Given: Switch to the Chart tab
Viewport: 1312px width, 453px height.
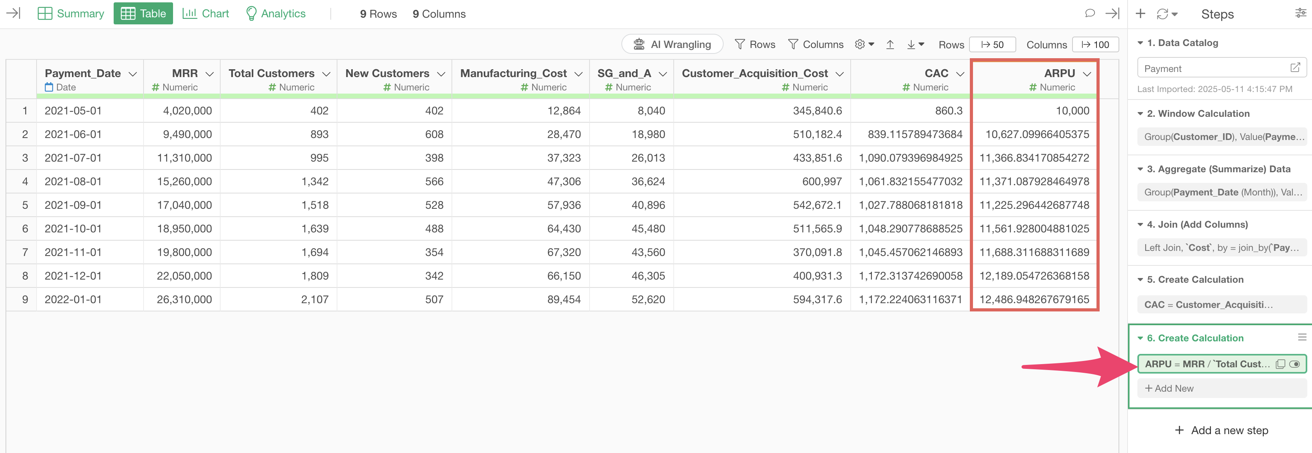Looking at the screenshot, I should pos(206,14).
